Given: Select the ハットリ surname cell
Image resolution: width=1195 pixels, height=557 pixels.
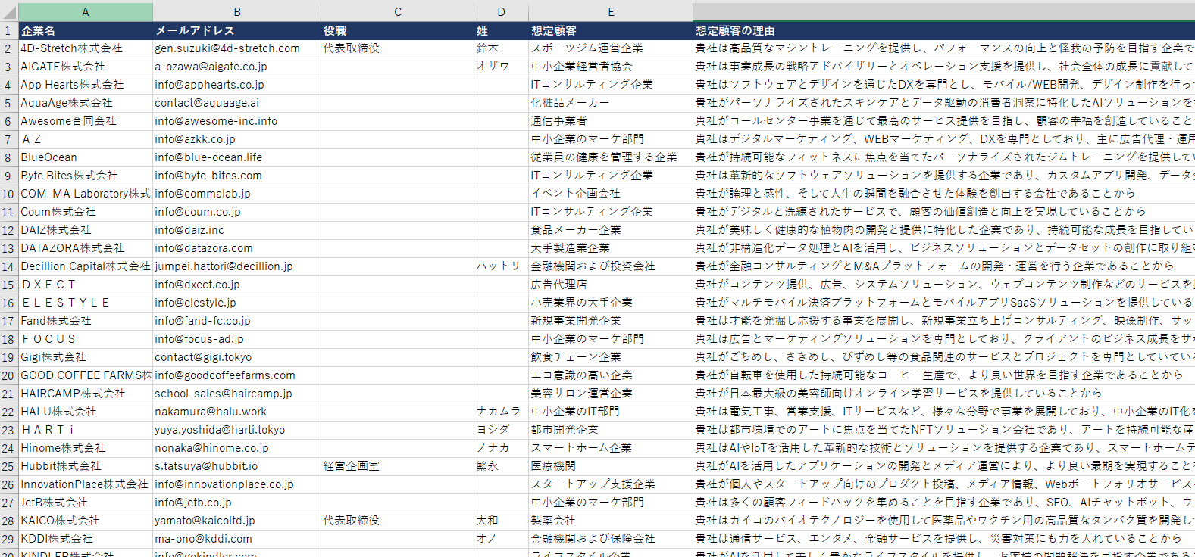Looking at the screenshot, I should point(501,266).
